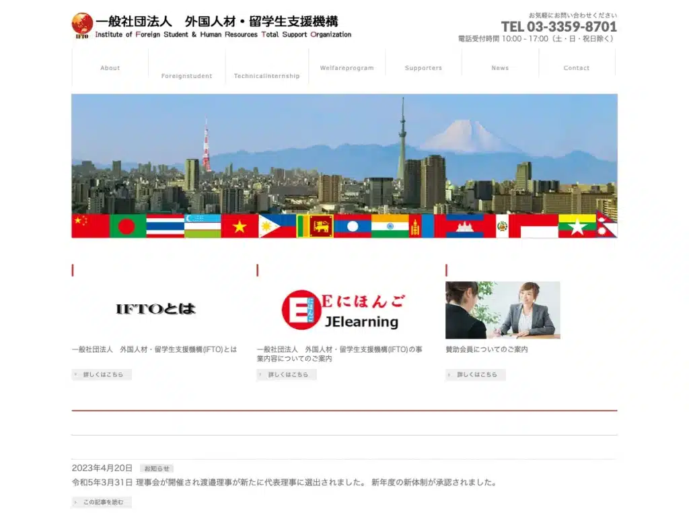This screenshot has width=689, height=517.
Task: Click 詳しくはこちら under JElearning section
Action: [x=287, y=374]
